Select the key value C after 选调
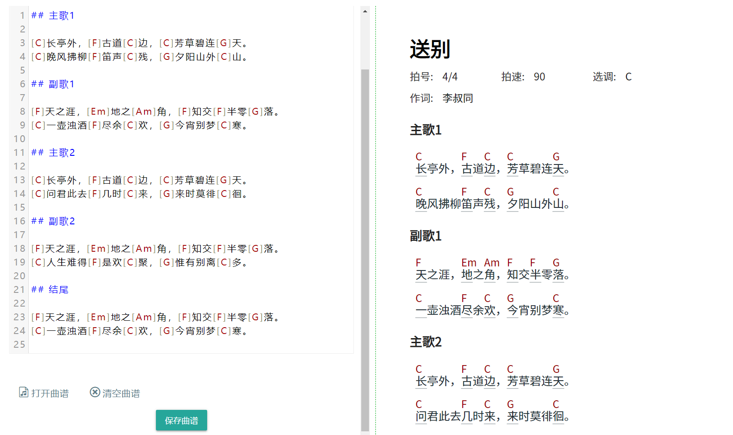Screen dimensions: 733x435 coord(629,76)
